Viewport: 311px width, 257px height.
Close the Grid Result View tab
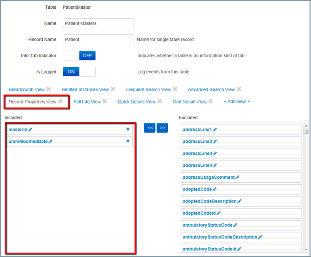click(210, 102)
